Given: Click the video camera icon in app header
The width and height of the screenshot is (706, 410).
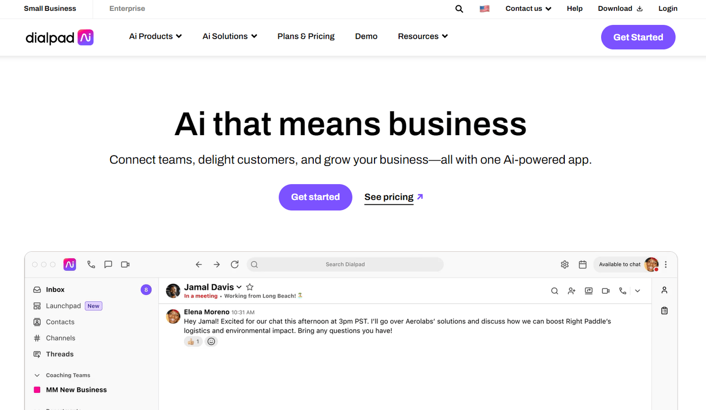Looking at the screenshot, I should 126,265.
